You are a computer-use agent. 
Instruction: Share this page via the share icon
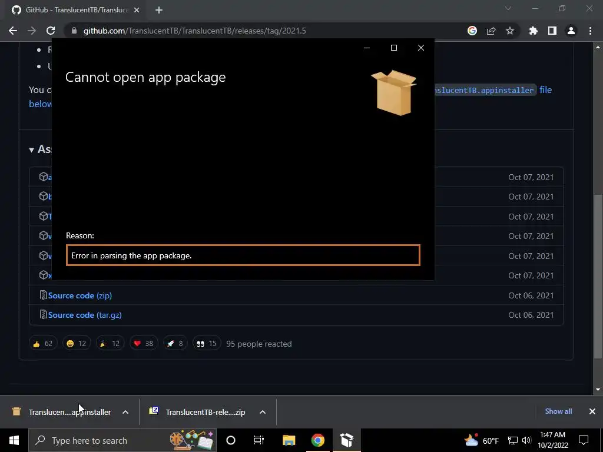pyautogui.click(x=491, y=31)
